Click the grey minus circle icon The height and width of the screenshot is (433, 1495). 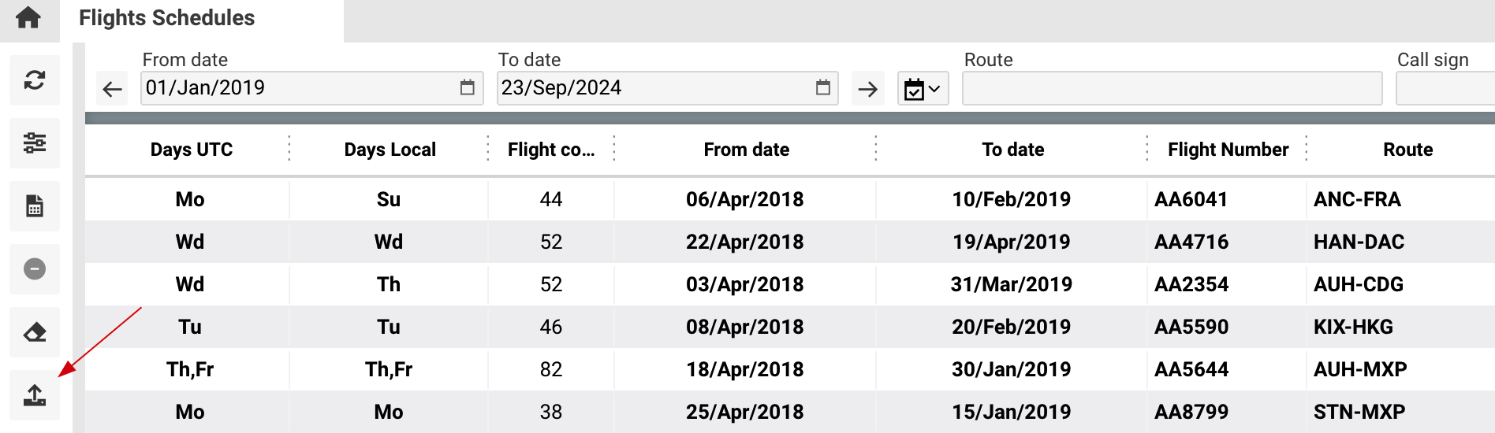tap(35, 269)
